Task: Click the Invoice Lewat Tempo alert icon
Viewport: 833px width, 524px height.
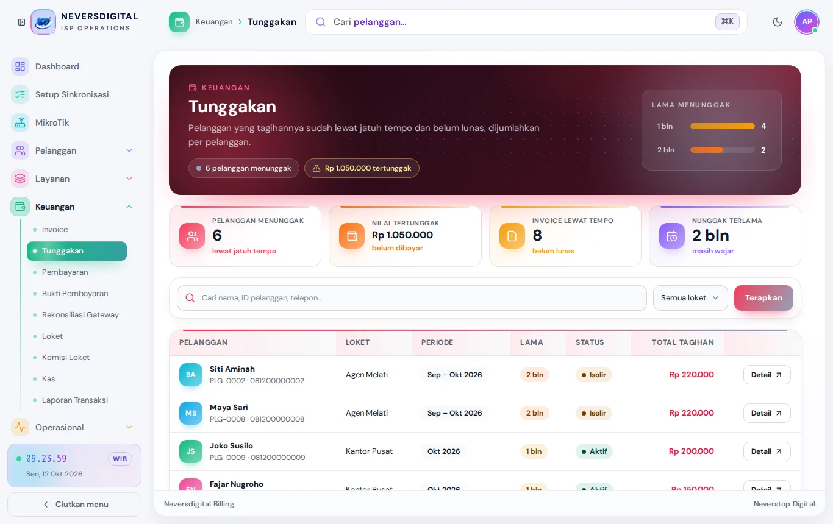Action: click(x=512, y=236)
